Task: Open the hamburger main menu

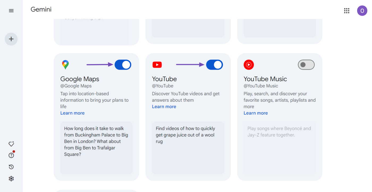Action: coord(11,11)
